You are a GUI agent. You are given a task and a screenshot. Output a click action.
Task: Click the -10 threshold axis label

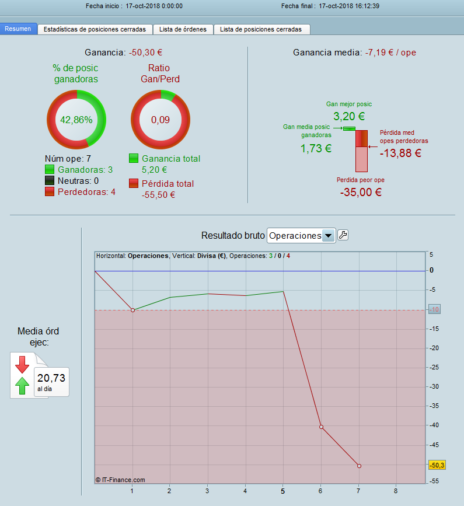pyautogui.click(x=435, y=309)
